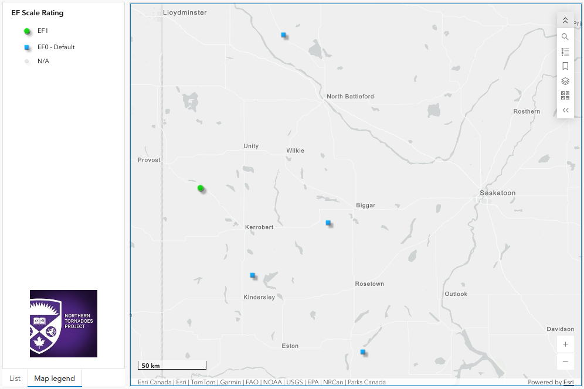The height and width of the screenshot is (389, 584).
Task: Follow the Esri link in attribution
Action: 568,382
